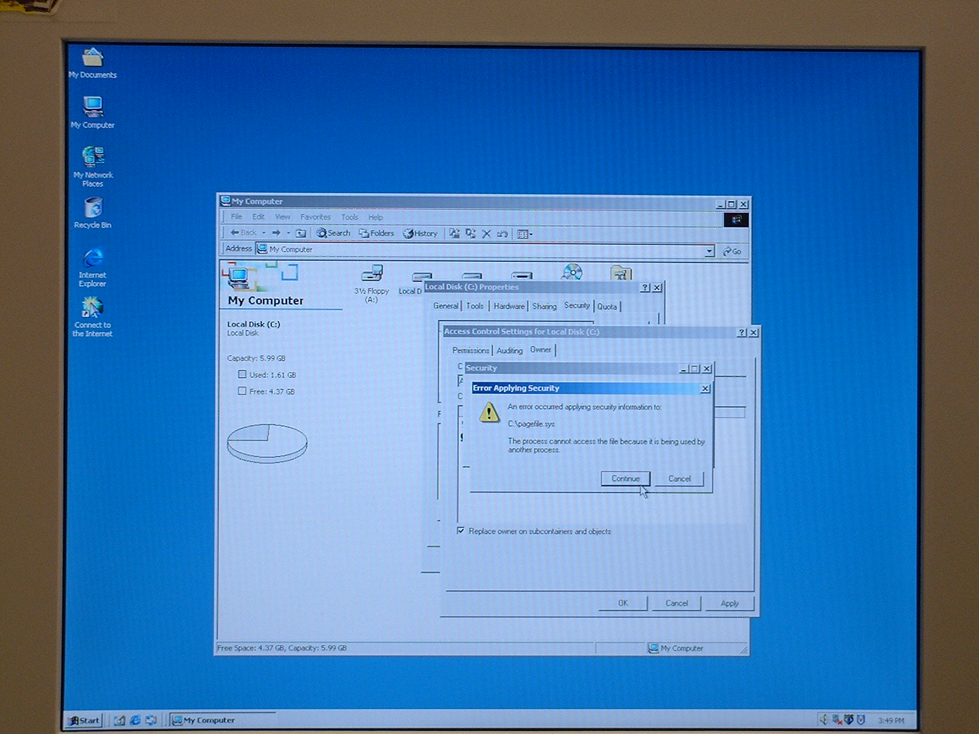Click the Start button on taskbar
979x734 pixels.
tap(84, 720)
